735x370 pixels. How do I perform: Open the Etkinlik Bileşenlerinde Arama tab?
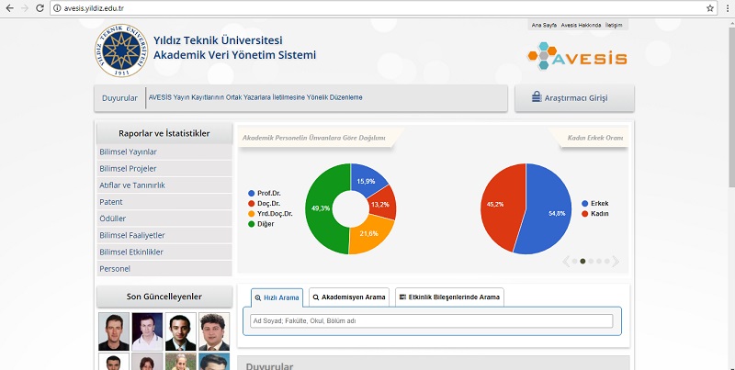449,297
